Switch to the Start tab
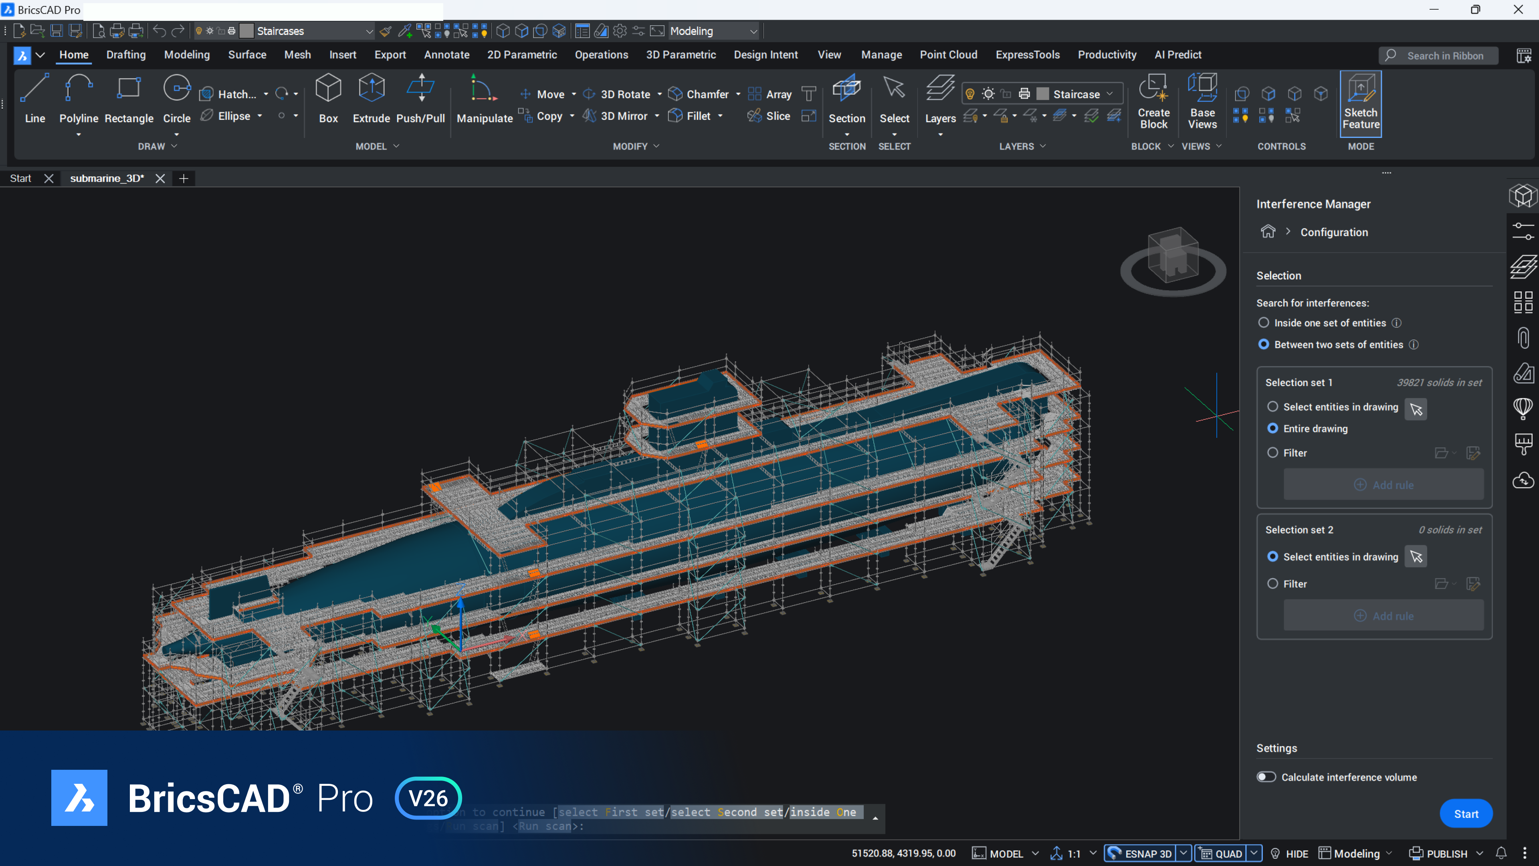Screen dimensions: 1539x866 20,178
